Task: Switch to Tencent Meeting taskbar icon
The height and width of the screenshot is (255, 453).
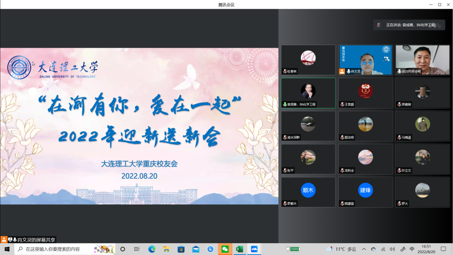Action: click(254, 249)
